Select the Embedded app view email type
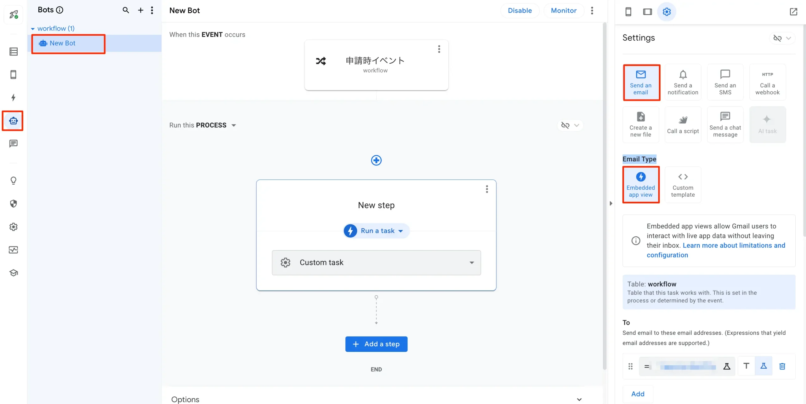The image size is (806, 404). tap(640, 185)
